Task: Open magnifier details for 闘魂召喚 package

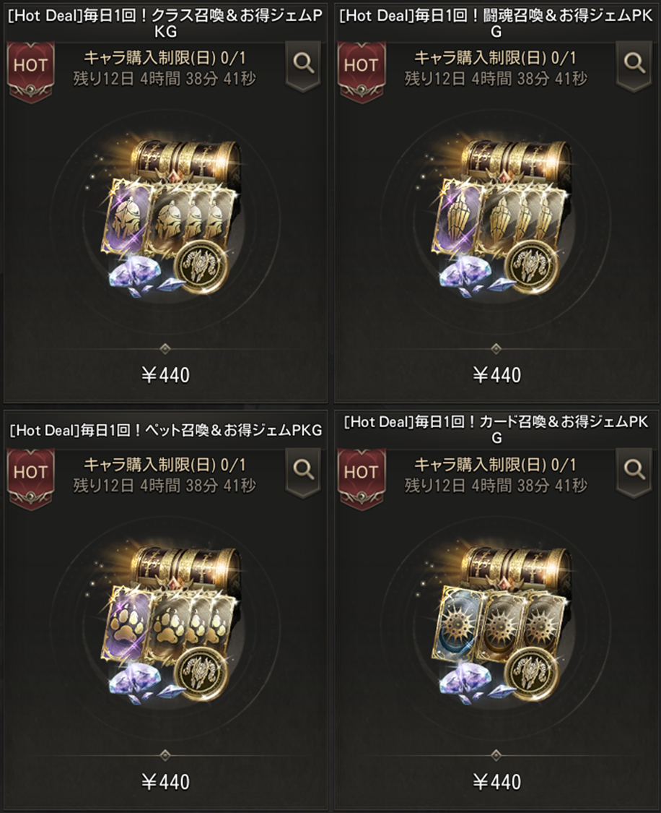Action: click(634, 66)
